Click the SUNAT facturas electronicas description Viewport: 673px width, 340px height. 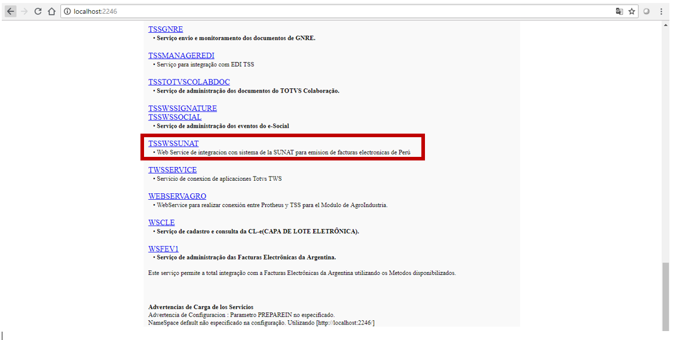point(283,153)
